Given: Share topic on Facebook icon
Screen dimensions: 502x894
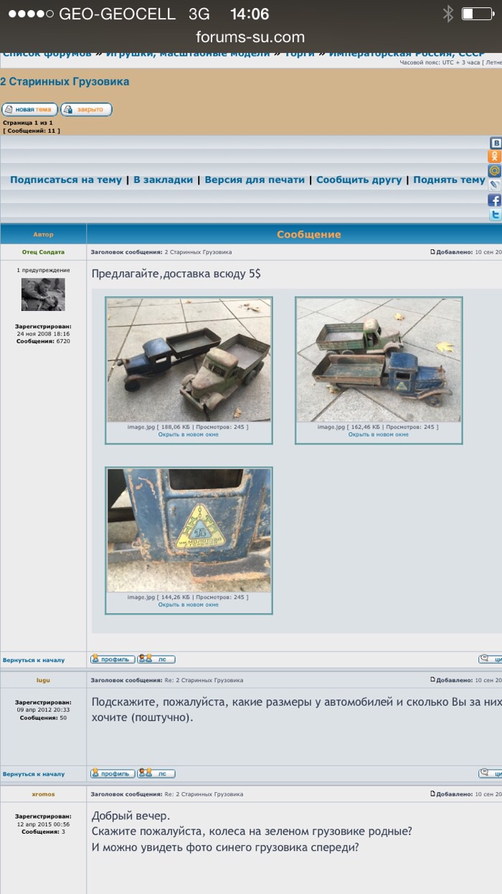Looking at the screenshot, I should tap(495, 200).
